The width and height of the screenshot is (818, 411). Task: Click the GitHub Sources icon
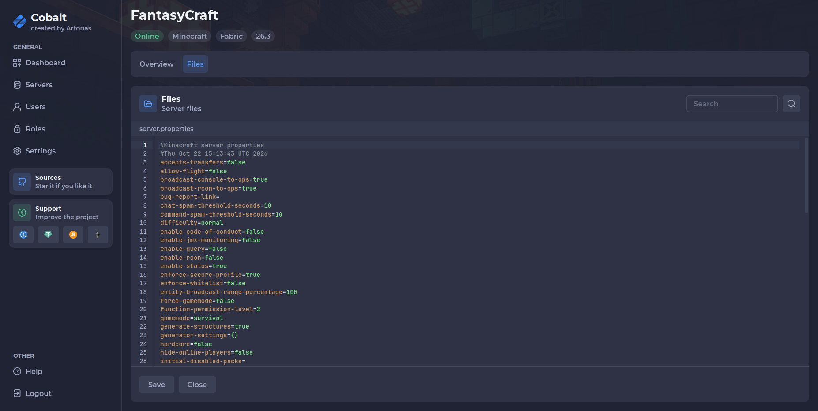pyautogui.click(x=22, y=182)
